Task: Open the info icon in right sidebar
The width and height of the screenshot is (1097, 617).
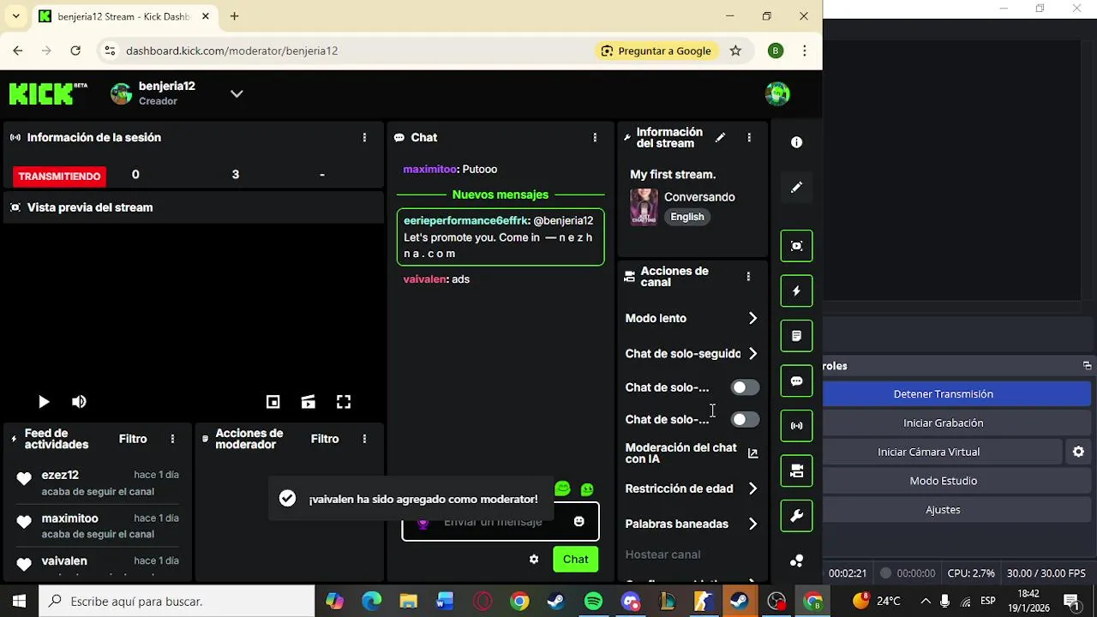Action: pos(796,142)
